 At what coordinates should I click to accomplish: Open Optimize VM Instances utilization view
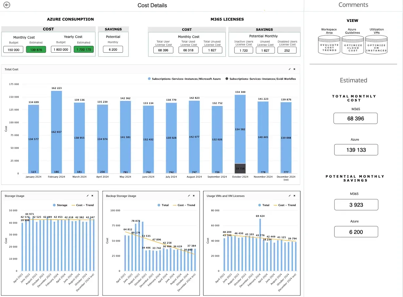376,45
